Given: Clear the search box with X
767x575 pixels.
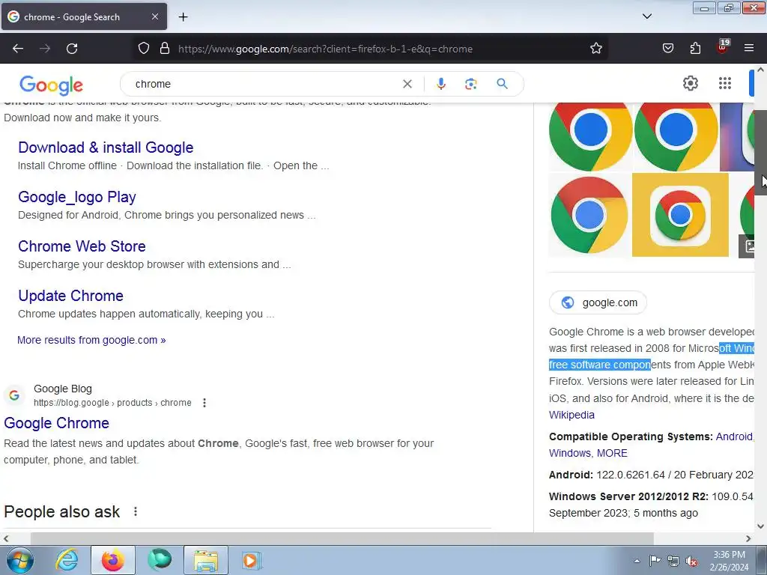Looking at the screenshot, I should click(x=407, y=84).
